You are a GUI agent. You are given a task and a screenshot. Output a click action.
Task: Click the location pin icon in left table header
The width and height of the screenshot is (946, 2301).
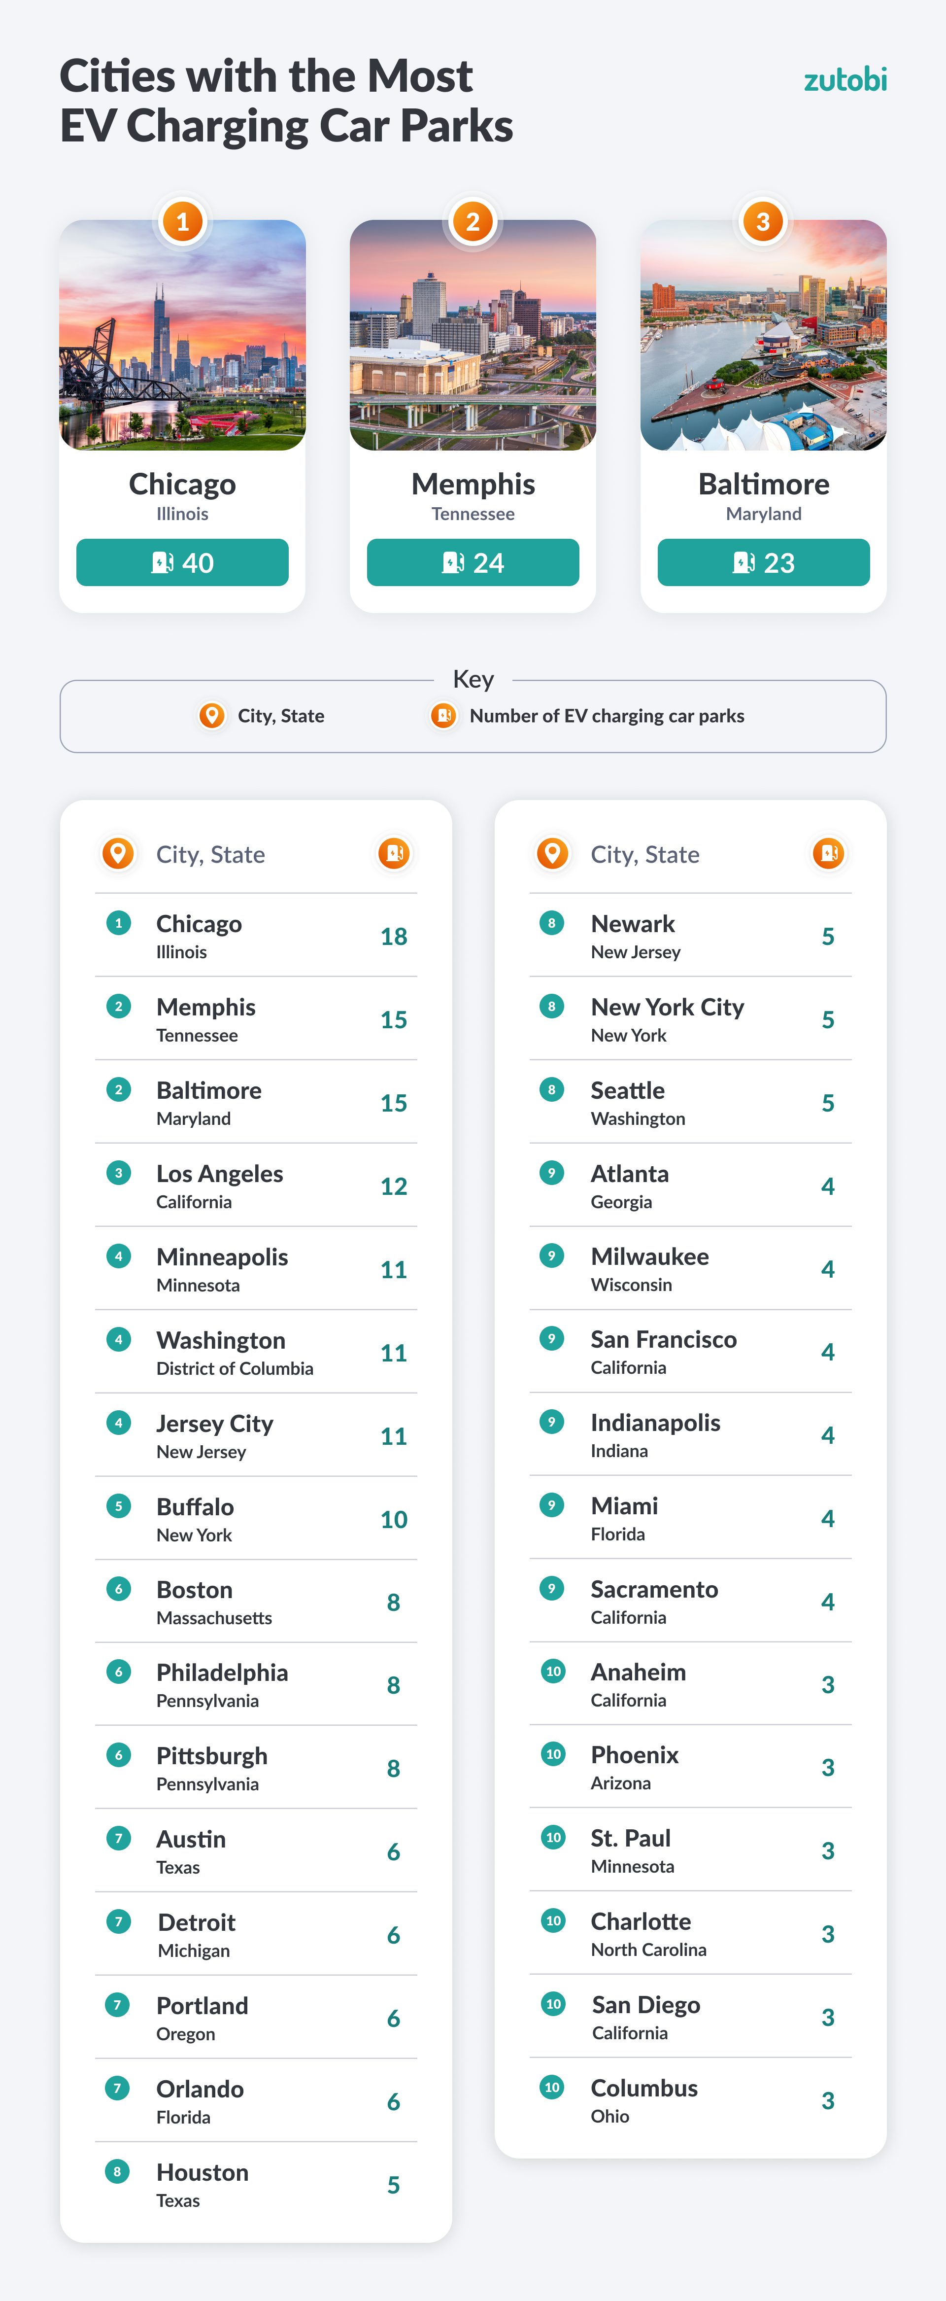tap(118, 853)
